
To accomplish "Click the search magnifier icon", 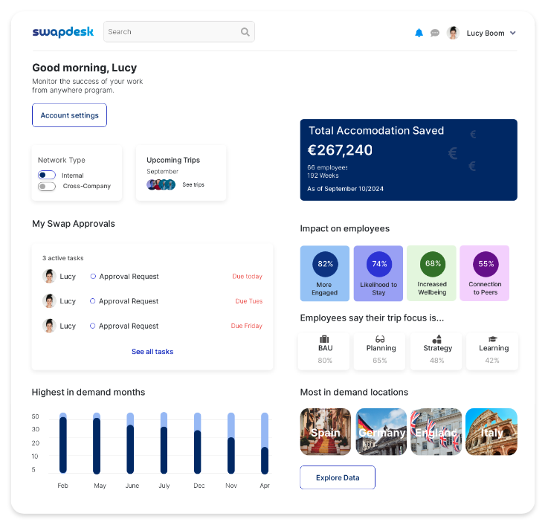I will coord(245,32).
